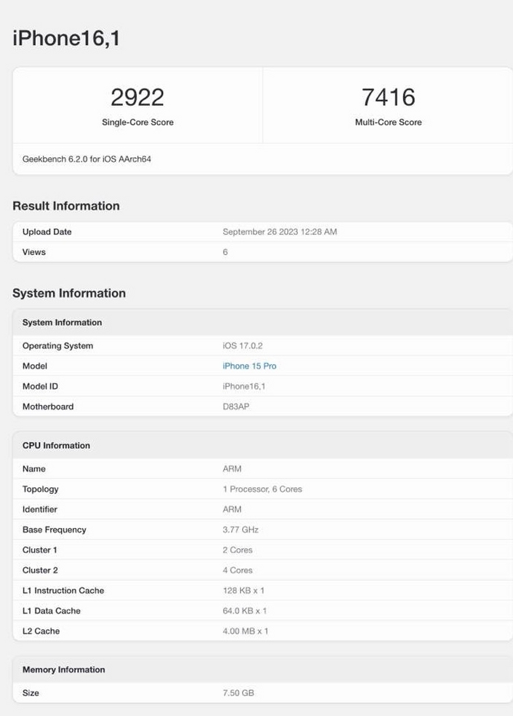Select the Model ID value iPhone16,1
The width and height of the screenshot is (513, 716).
tap(244, 386)
